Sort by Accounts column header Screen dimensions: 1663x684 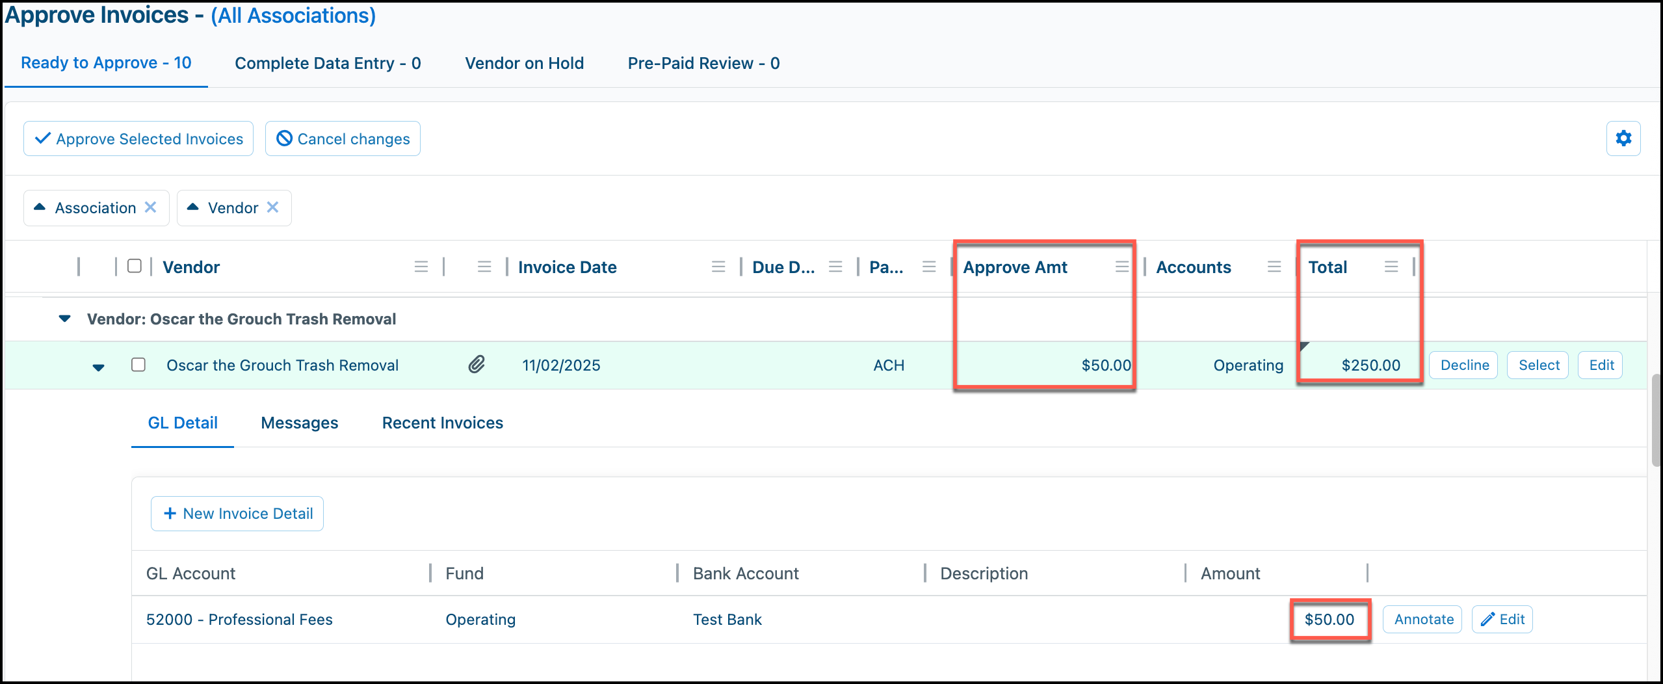click(1194, 267)
